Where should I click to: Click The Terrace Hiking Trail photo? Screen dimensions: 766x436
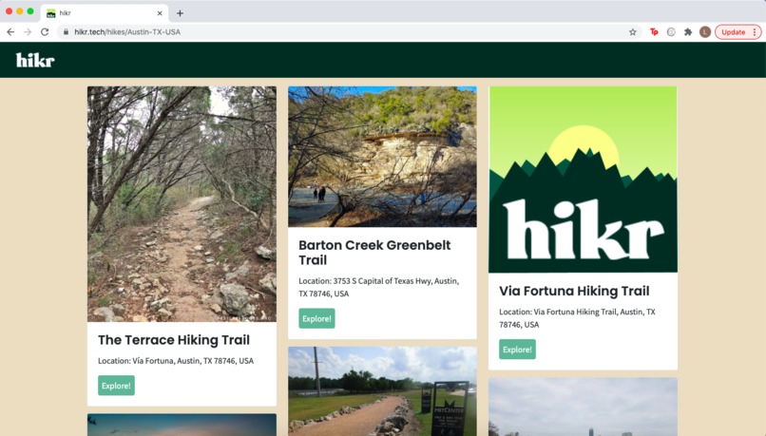(x=182, y=204)
